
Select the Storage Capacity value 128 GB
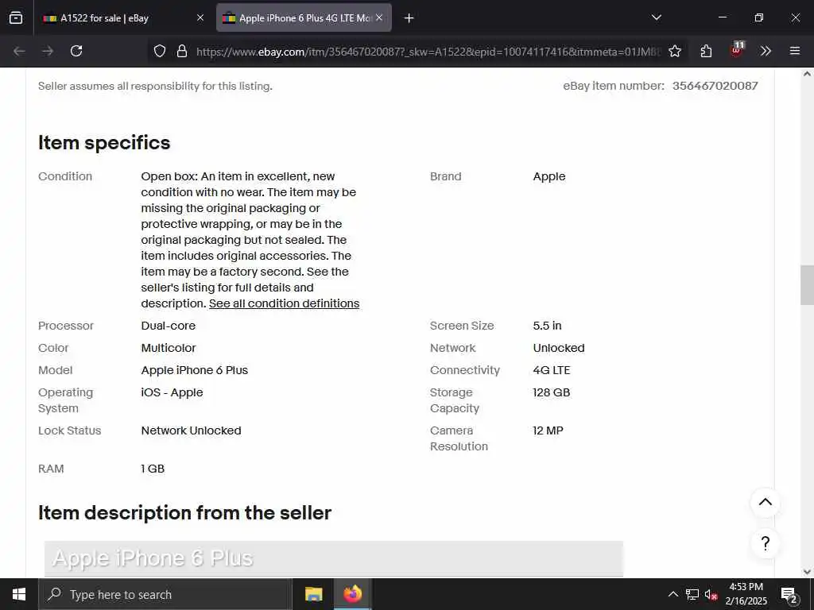tap(551, 392)
